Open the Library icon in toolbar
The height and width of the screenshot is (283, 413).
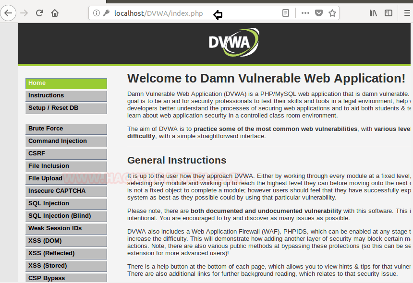tap(373, 13)
